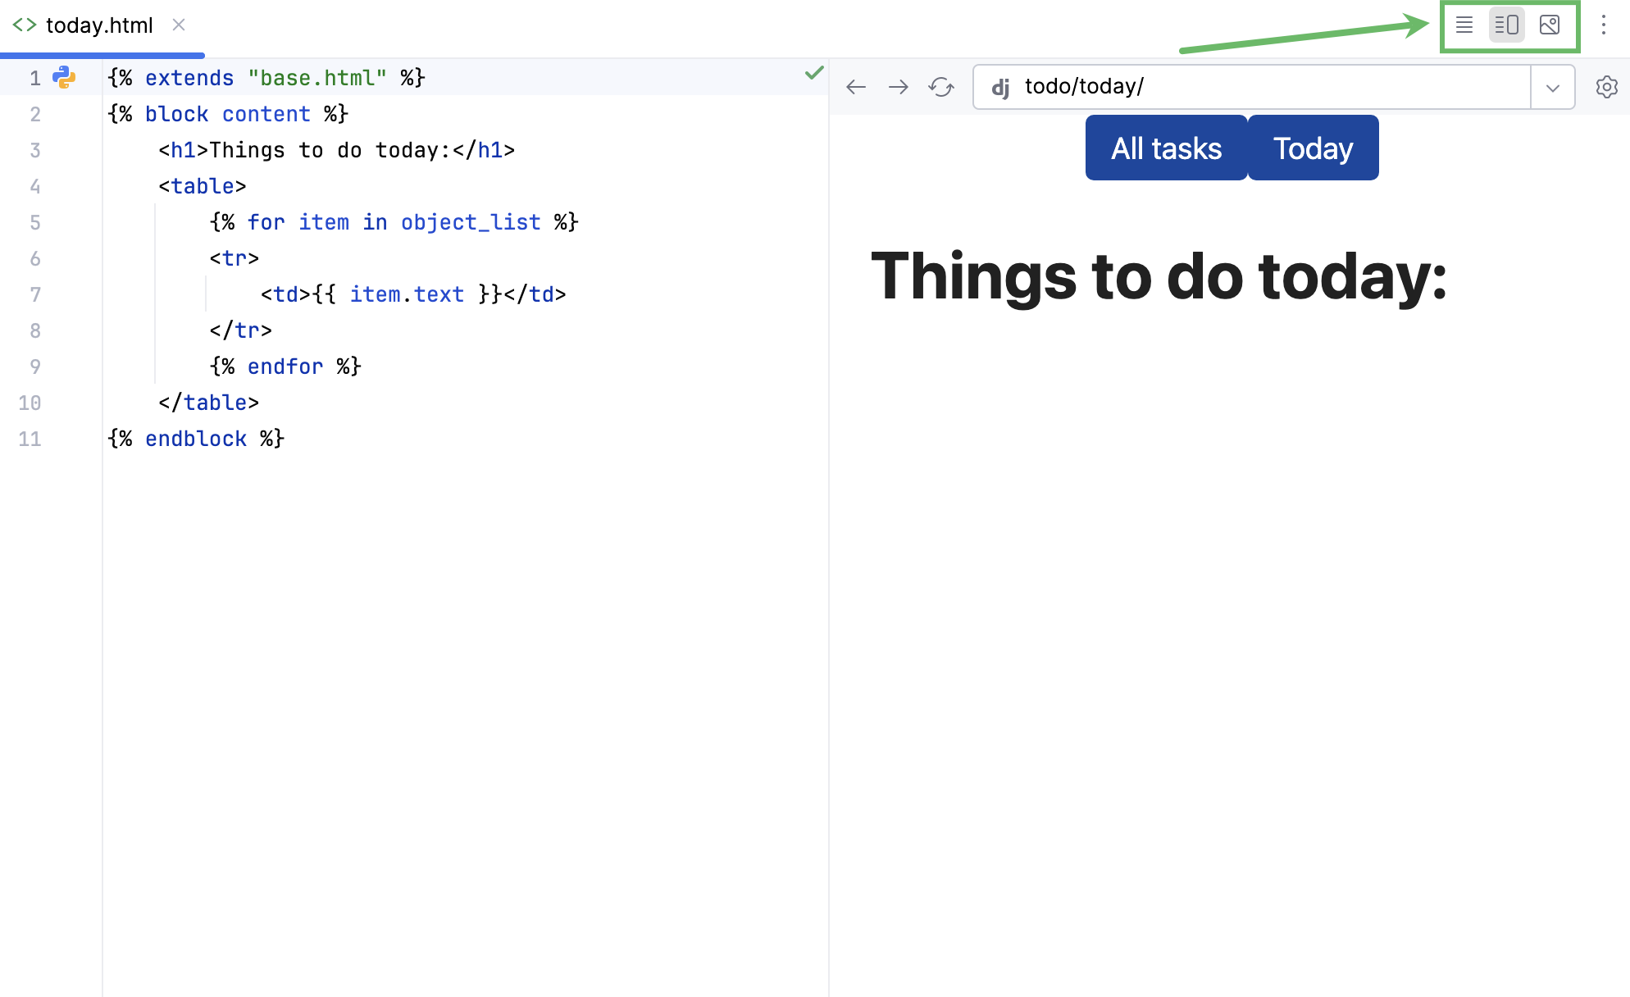Click the HTML icon on the file tab
The width and height of the screenshot is (1630, 997).
point(24,25)
